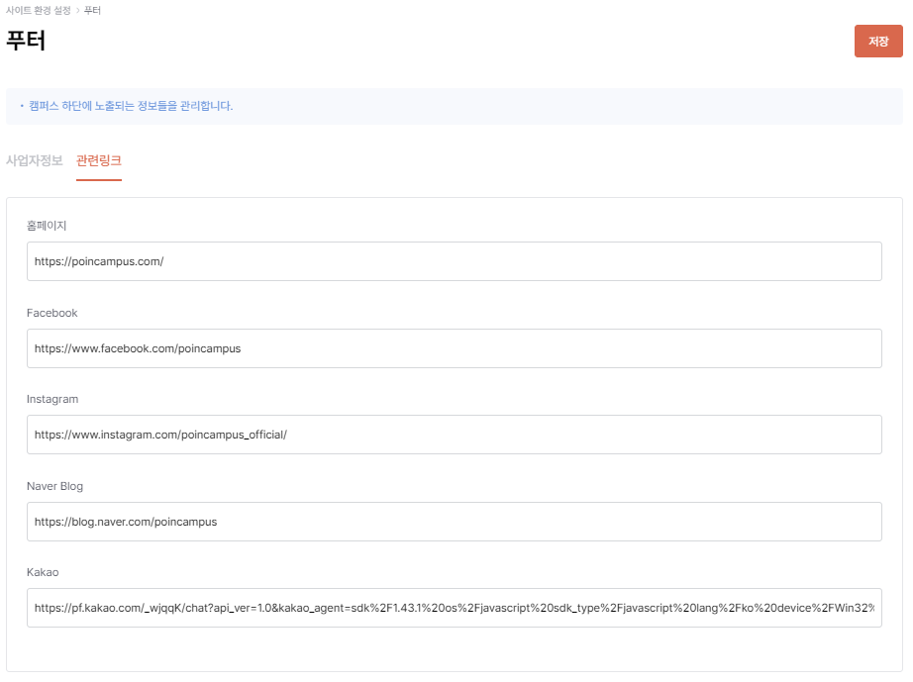The width and height of the screenshot is (913, 682).
Task: Click the 푸터 page heading
Action: click(26, 41)
